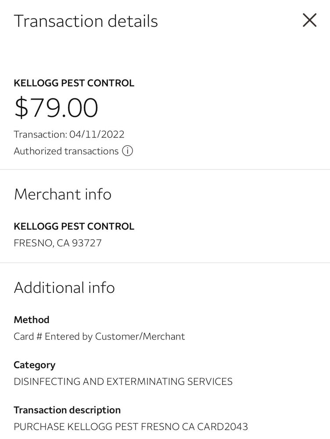Select the Transaction date 04/11/2022 line

[69, 134]
